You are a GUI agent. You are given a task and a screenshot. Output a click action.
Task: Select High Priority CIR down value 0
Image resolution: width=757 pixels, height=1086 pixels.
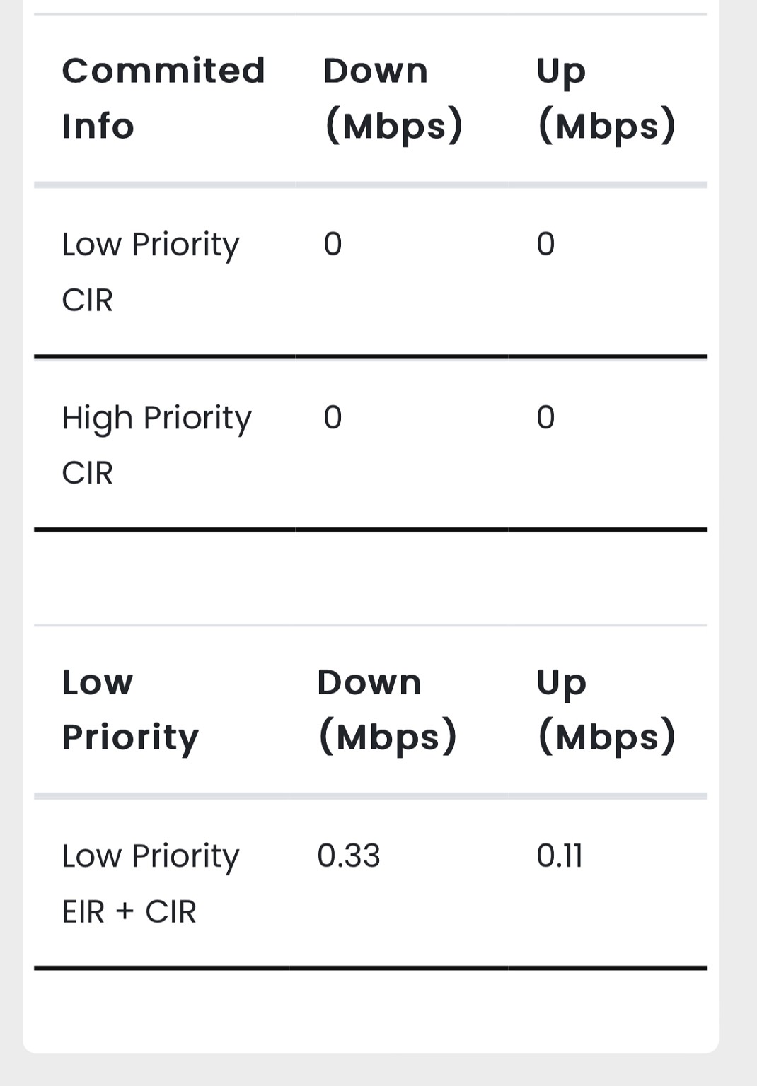(333, 417)
